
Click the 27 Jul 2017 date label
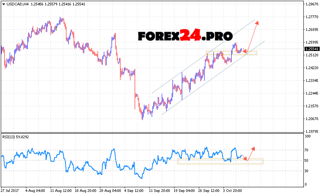[9, 190]
